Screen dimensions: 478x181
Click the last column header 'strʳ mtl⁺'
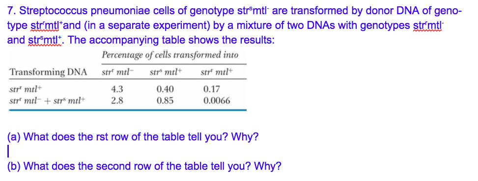click(217, 72)
